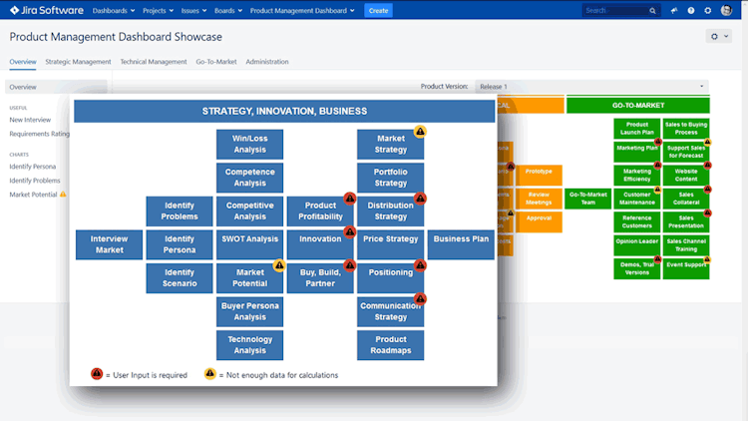The image size is (748, 421).
Task: Open the Issues dropdown menu
Action: tap(193, 11)
